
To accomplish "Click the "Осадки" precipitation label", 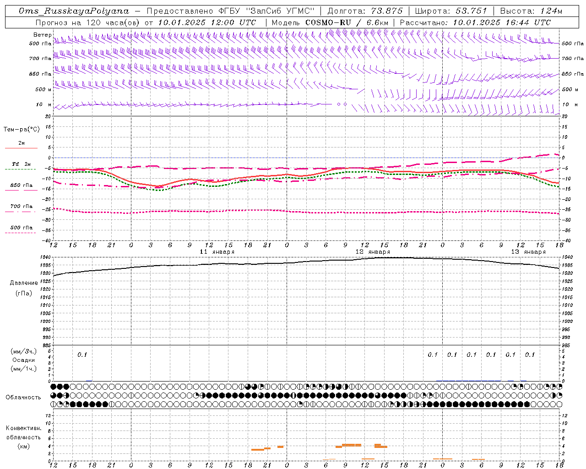I will [24, 360].
